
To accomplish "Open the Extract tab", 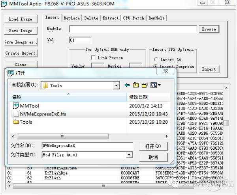I will (110, 18).
